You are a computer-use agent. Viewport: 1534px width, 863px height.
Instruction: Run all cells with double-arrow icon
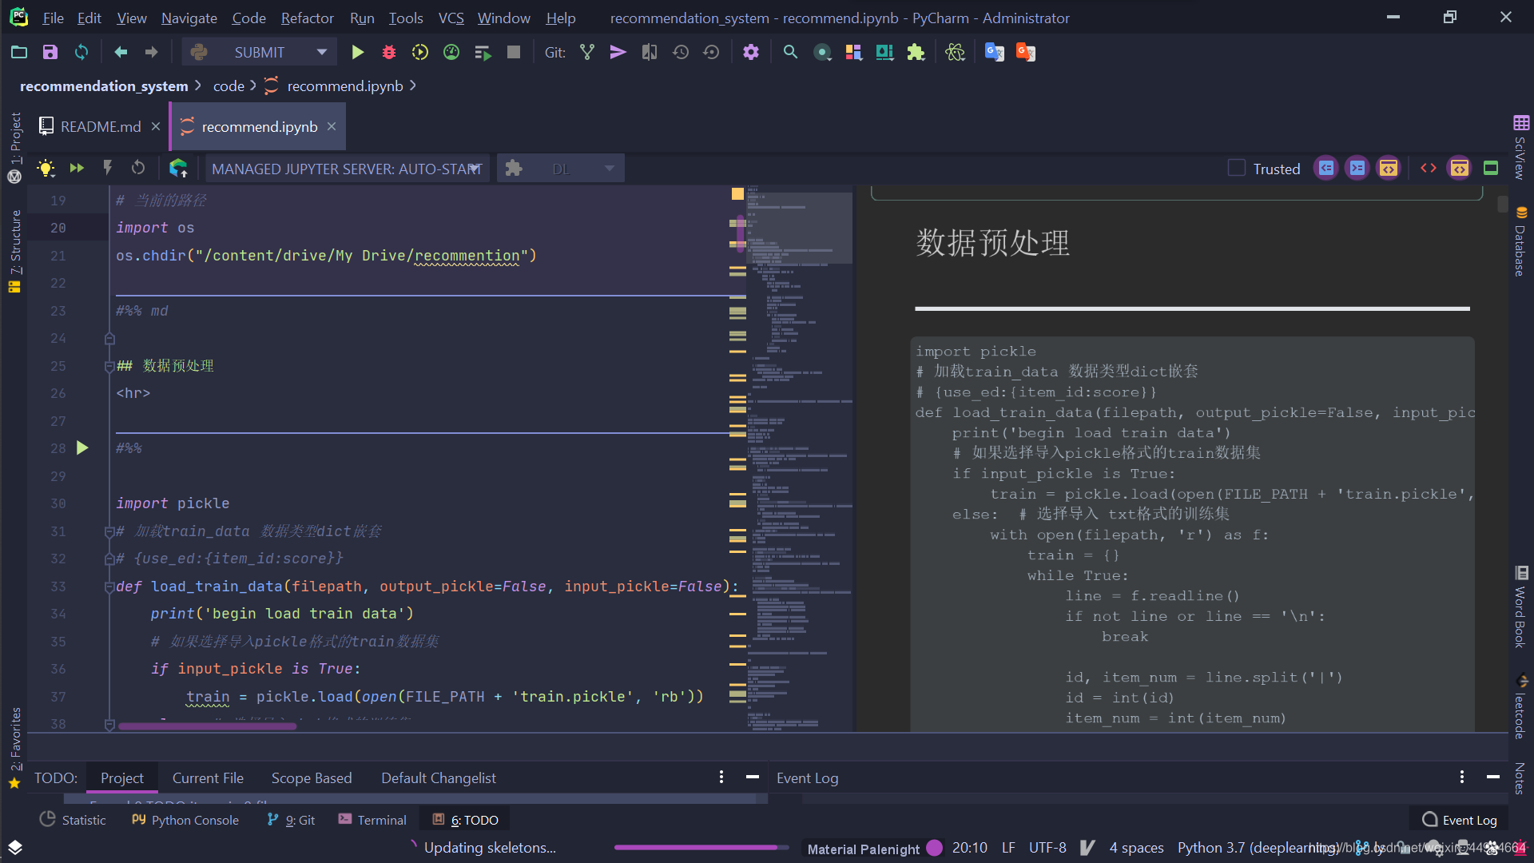click(77, 168)
